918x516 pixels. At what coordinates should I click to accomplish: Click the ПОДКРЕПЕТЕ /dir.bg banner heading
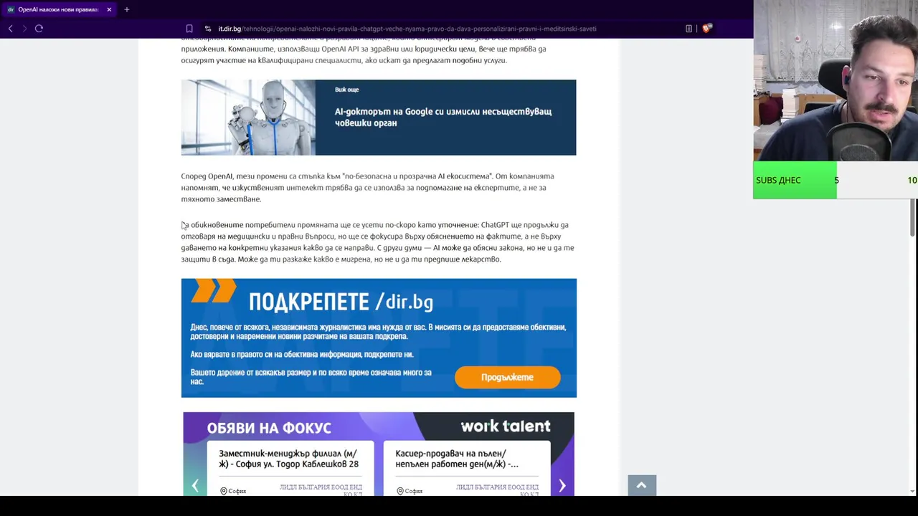(x=341, y=302)
